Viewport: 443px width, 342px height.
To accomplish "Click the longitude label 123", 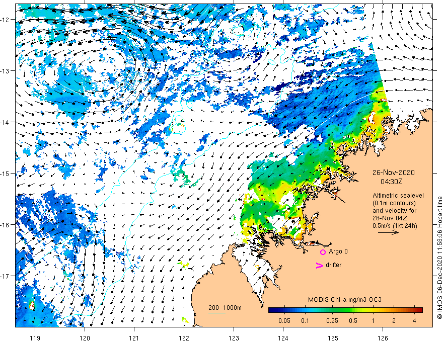I will (234, 338).
